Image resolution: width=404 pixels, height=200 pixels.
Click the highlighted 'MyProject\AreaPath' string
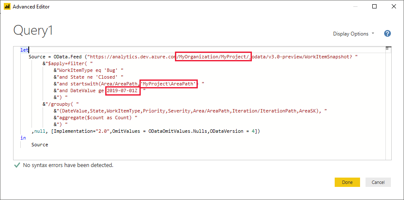(169, 84)
